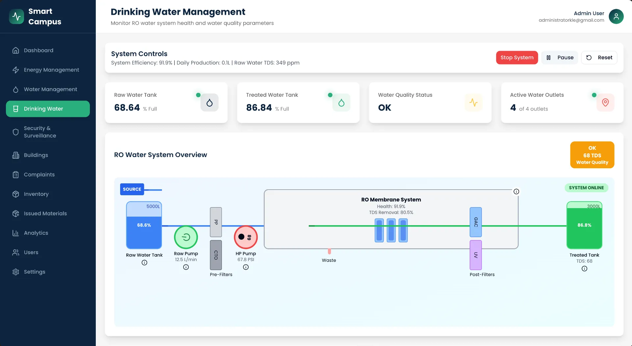
Task: Click the Treated Tank info icon
Action: click(584, 268)
